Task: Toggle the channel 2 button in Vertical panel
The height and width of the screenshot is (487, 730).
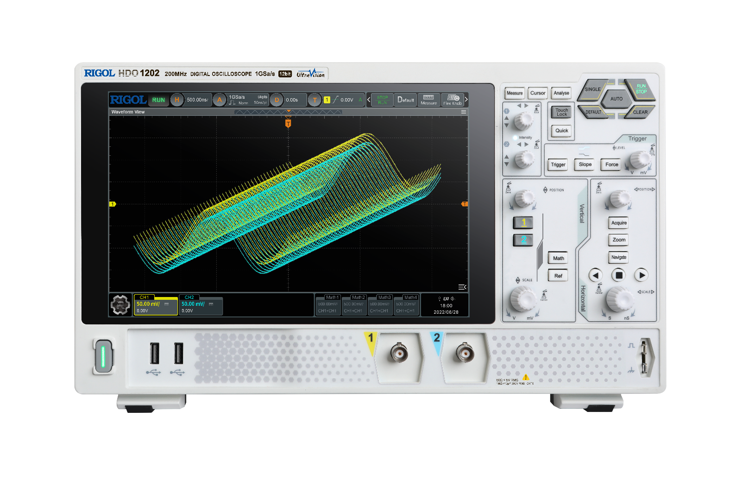Action: [x=523, y=240]
